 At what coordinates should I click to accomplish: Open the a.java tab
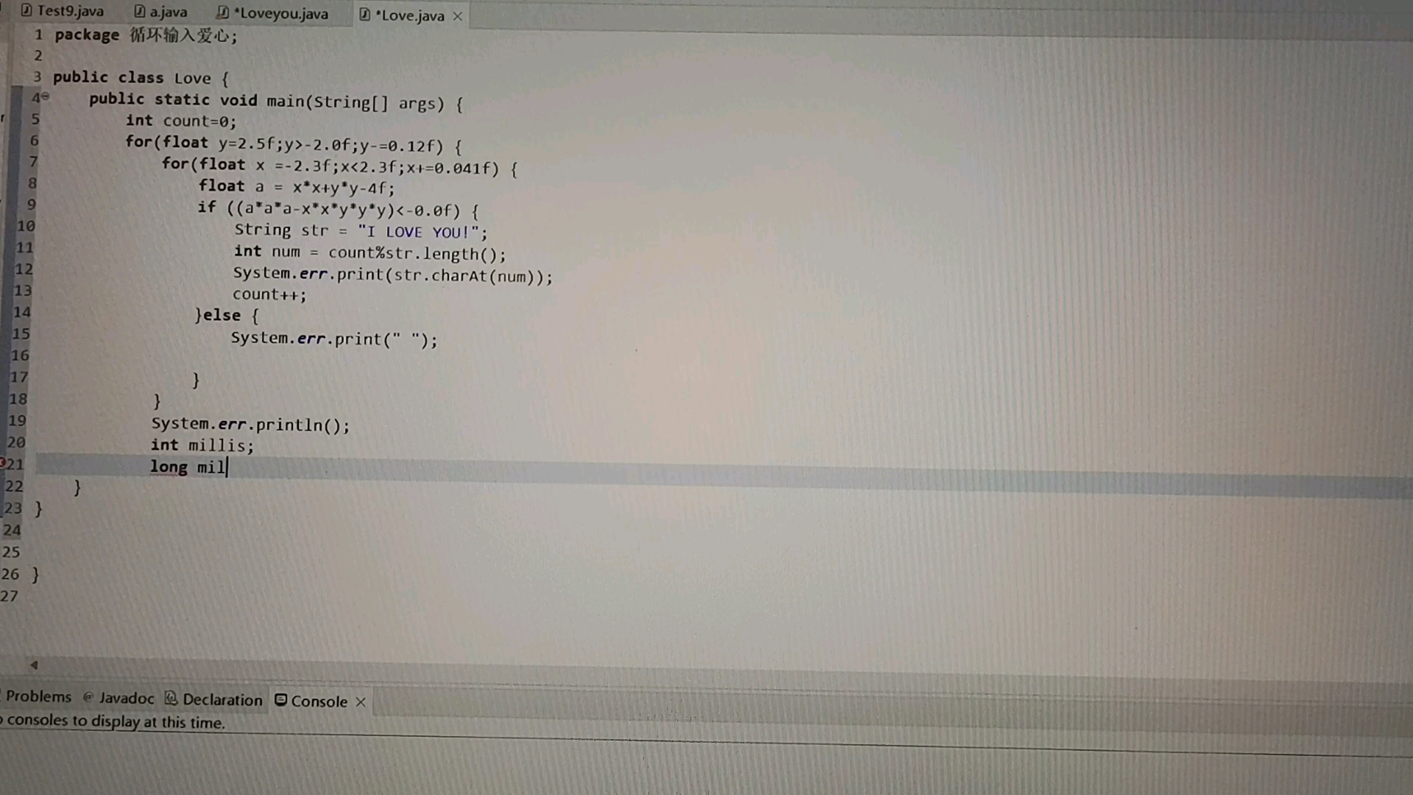tap(159, 13)
